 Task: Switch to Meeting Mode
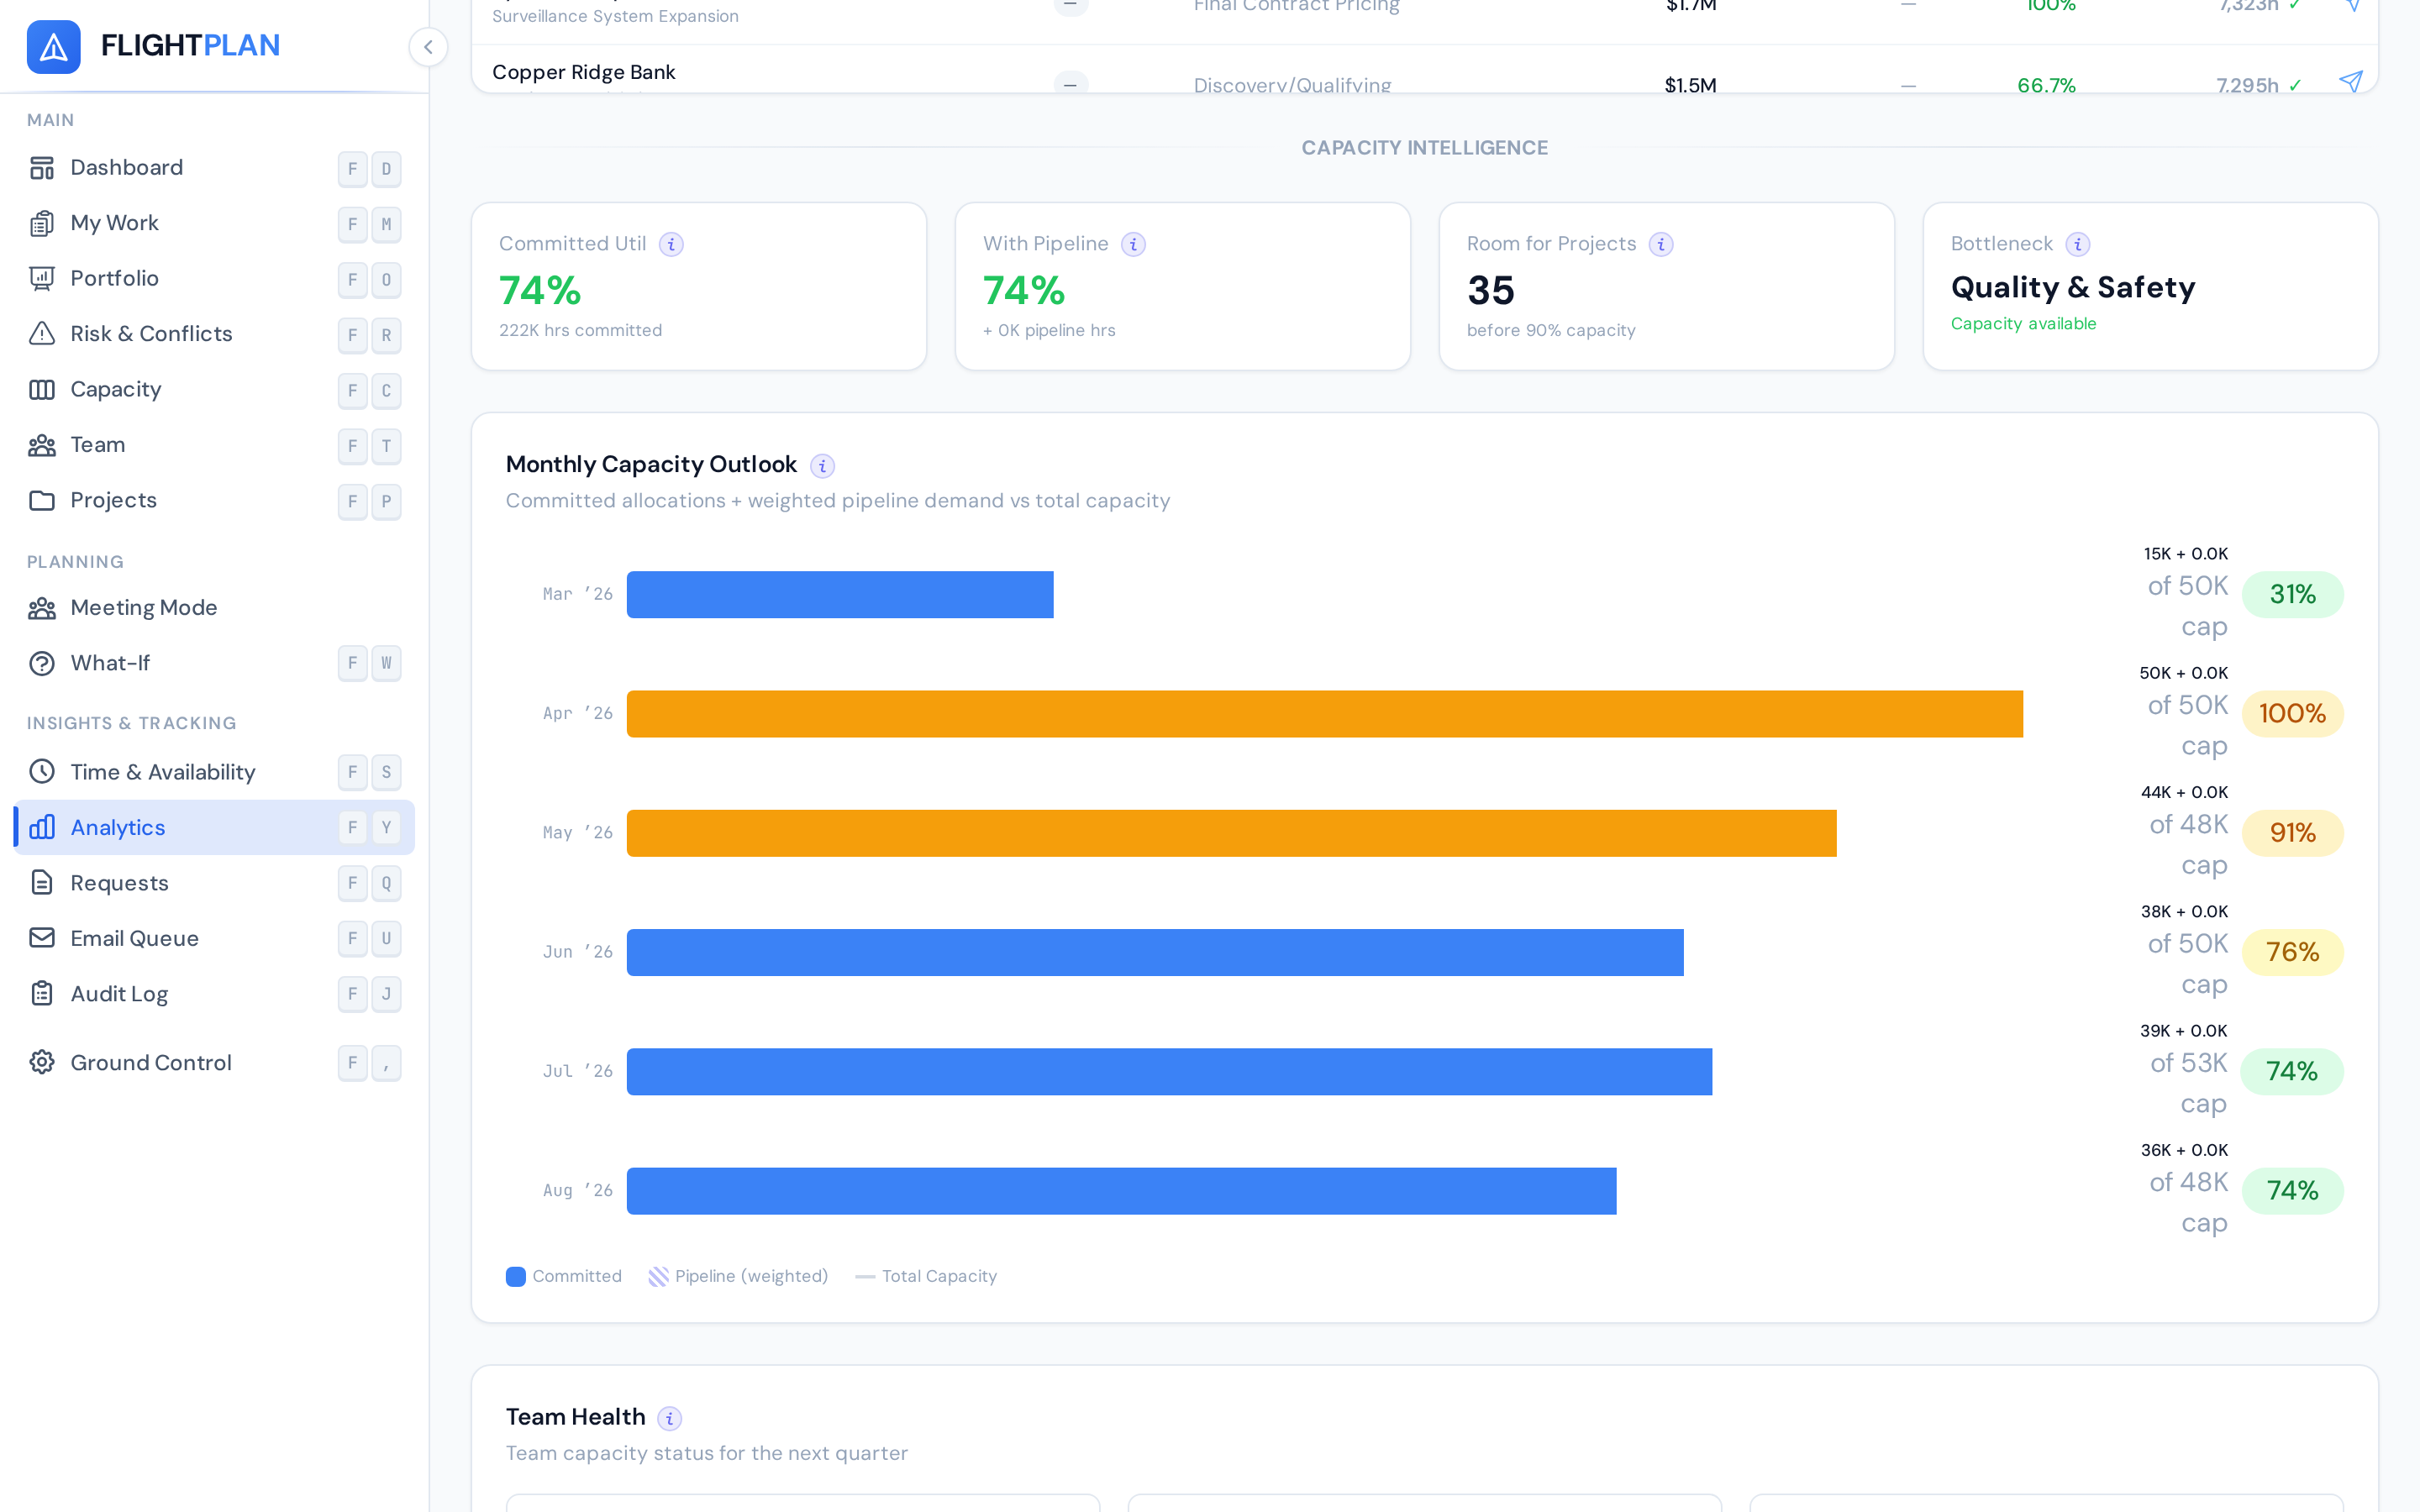[144, 608]
